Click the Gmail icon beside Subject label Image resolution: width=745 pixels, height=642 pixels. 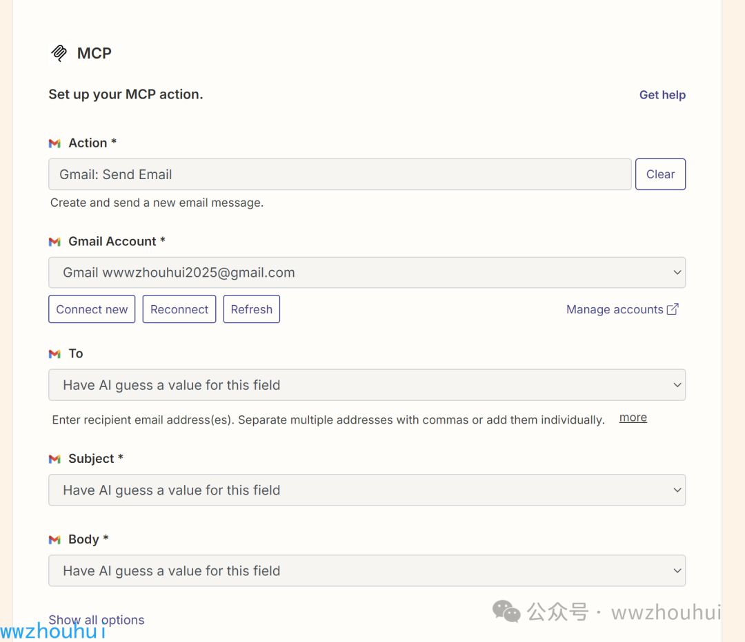54,459
